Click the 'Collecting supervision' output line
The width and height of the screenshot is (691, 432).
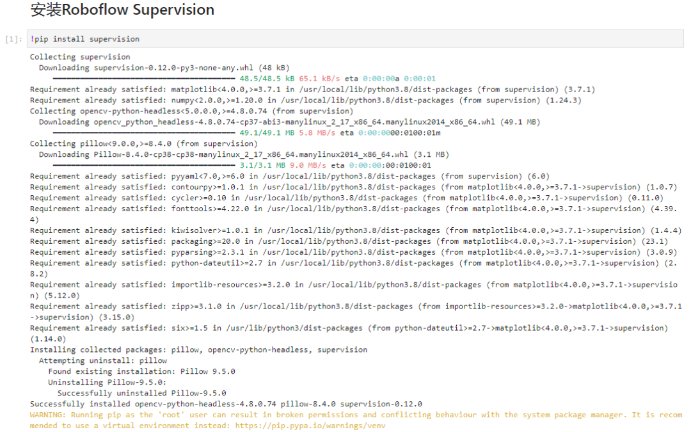[x=80, y=57]
